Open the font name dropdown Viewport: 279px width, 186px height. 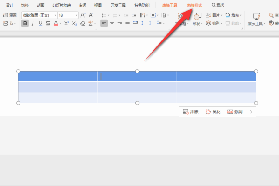pos(55,15)
